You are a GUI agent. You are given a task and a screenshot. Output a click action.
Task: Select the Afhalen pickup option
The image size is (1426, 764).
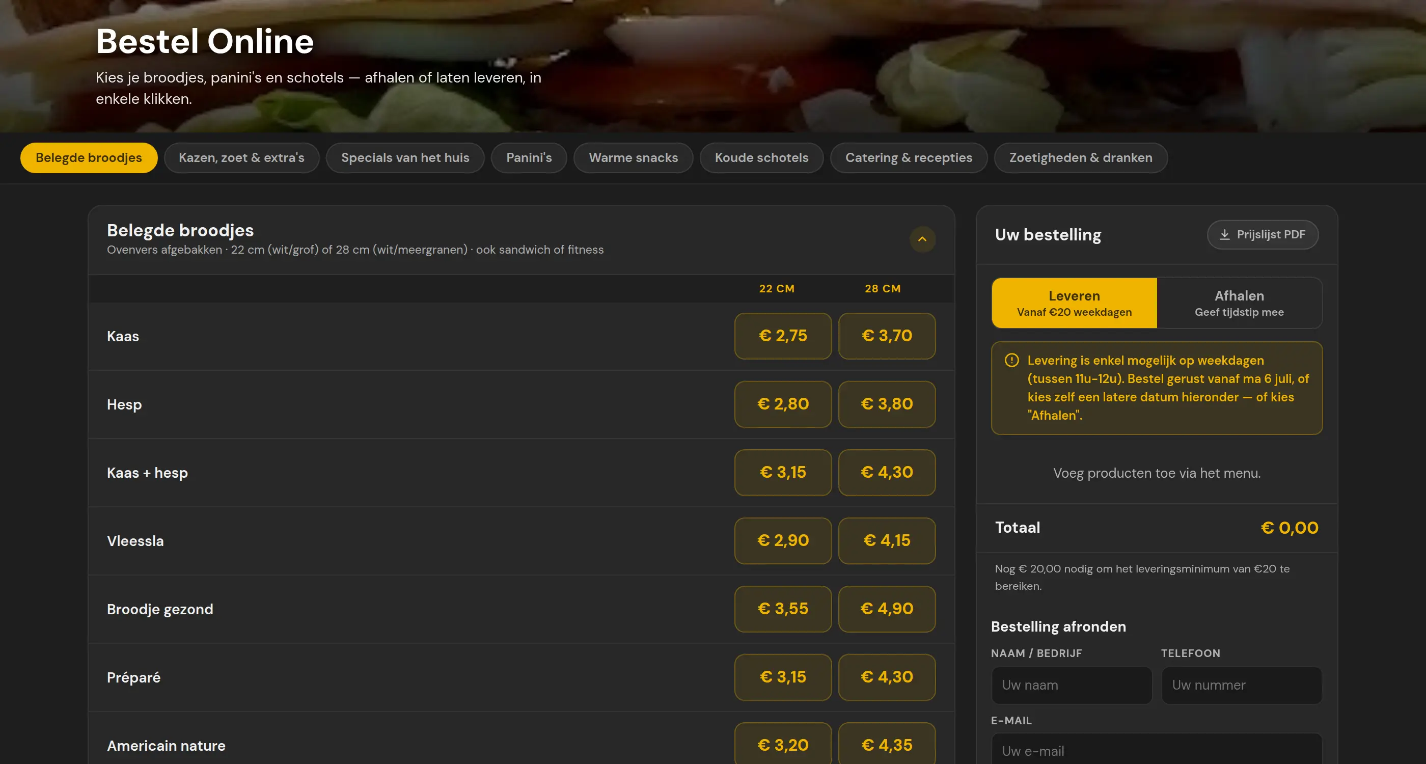[1239, 303]
